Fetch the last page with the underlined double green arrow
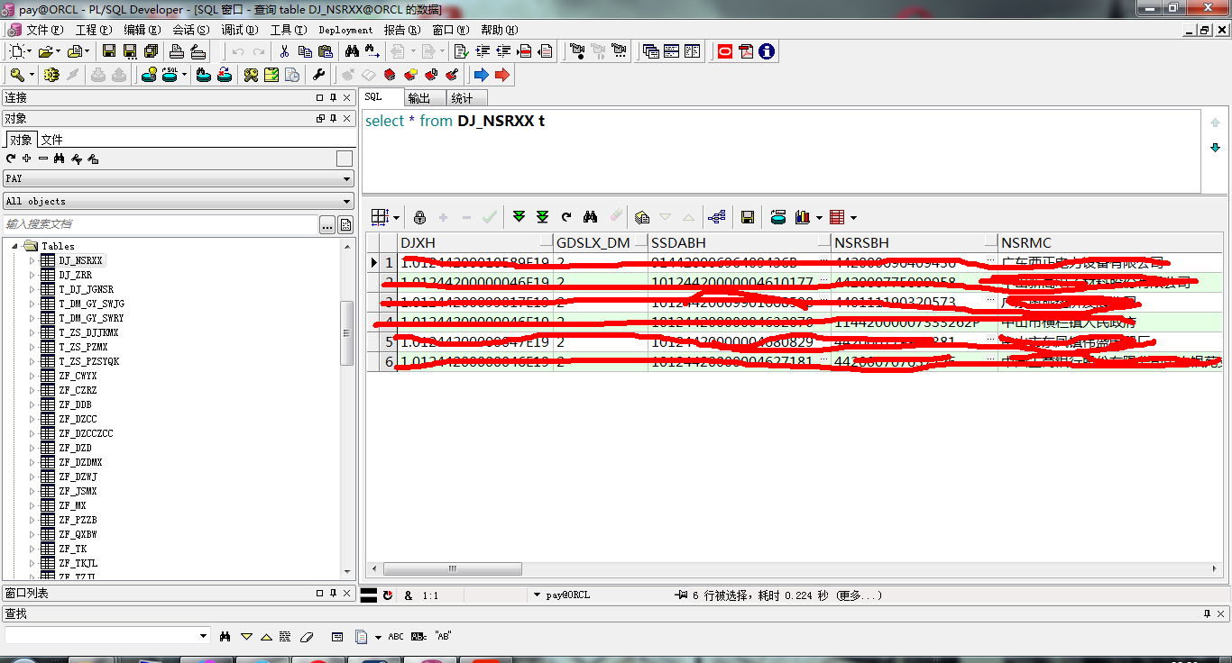This screenshot has width=1232, height=663. pos(542,217)
